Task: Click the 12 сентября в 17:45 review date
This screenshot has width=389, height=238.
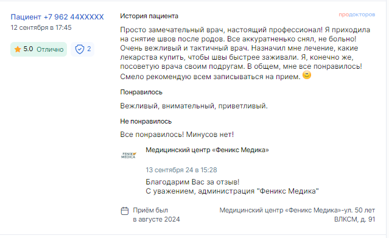Action: (x=41, y=27)
